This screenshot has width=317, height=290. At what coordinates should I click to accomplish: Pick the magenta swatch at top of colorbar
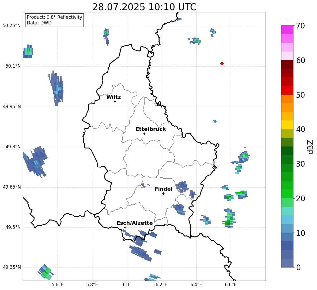(287, 30)
